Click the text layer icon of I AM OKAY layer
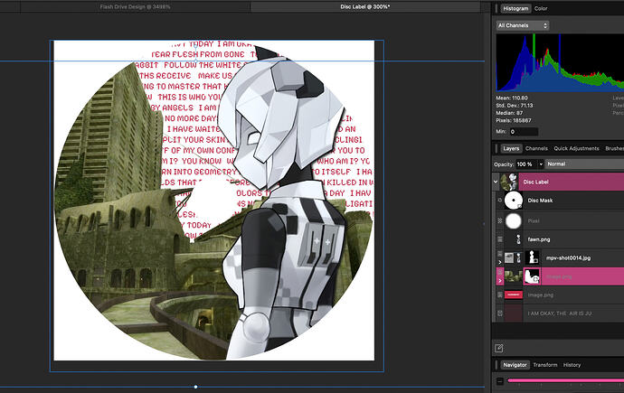Screen dimensions: 624x393 coord(500,313)
